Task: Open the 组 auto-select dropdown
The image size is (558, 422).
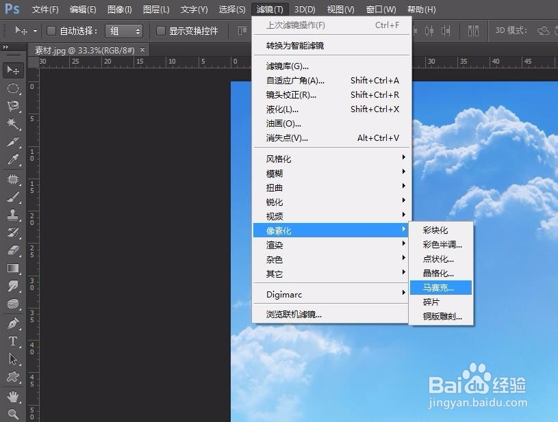Action: pyautogui.click(x=124, y=31)
